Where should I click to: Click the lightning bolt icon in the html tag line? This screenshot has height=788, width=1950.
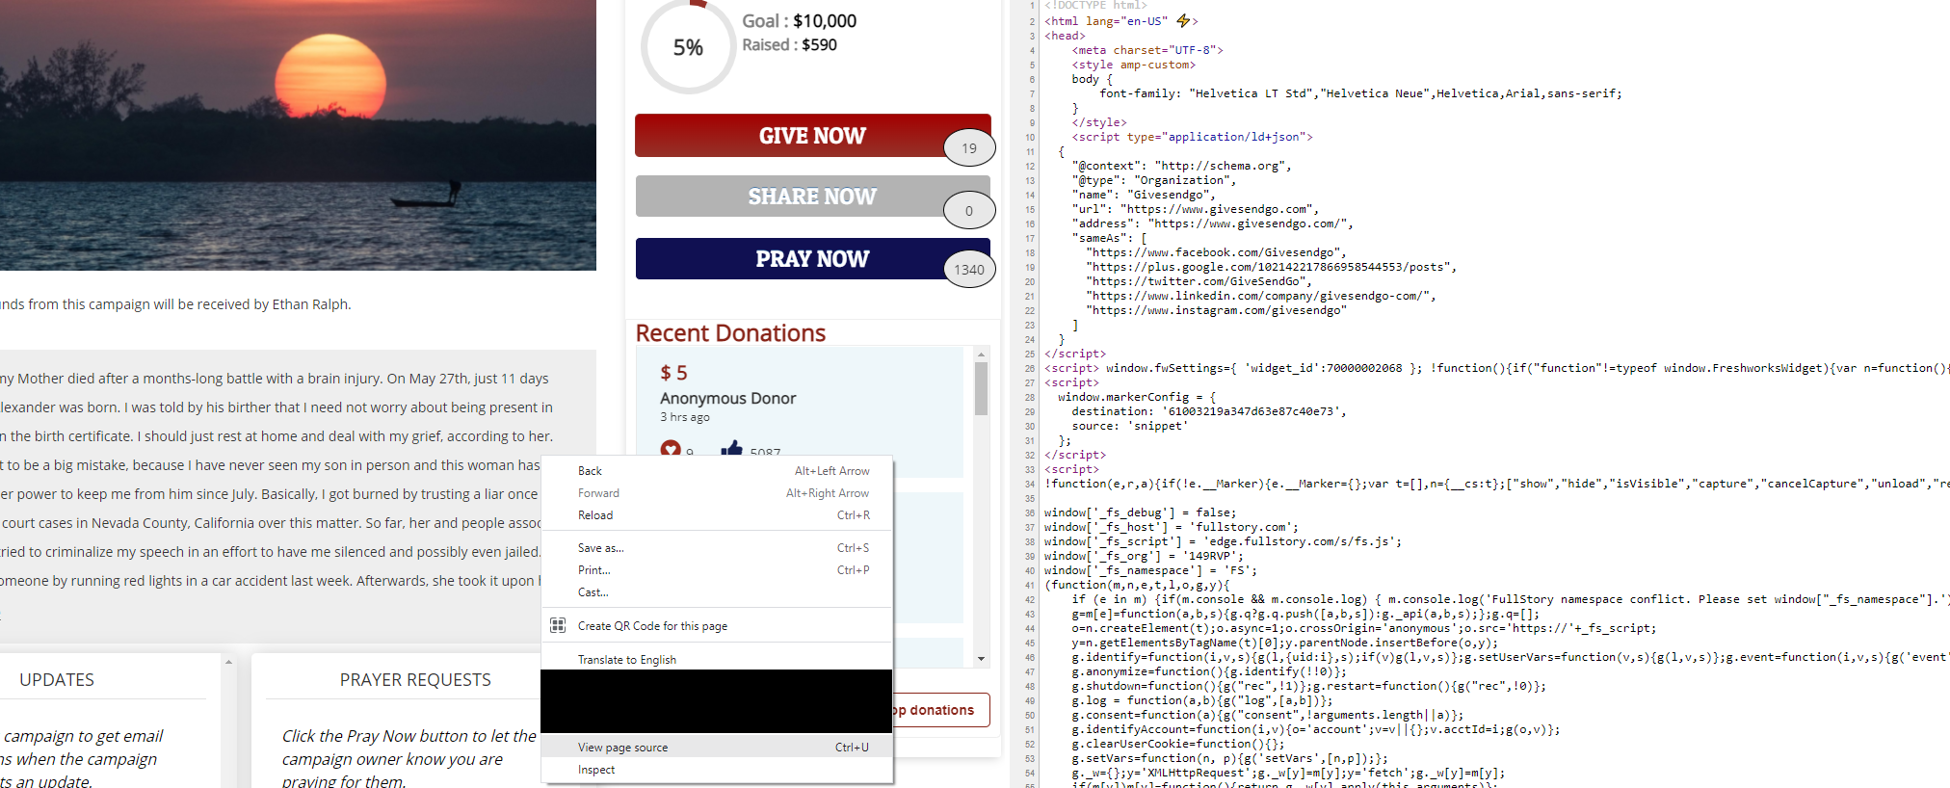(1184, 20)
